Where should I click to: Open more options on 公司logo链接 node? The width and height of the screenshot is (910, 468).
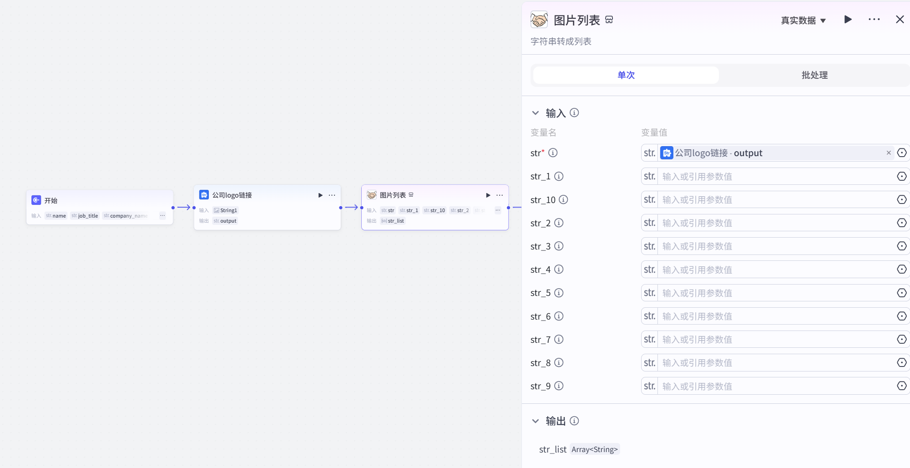pos(332,195)
